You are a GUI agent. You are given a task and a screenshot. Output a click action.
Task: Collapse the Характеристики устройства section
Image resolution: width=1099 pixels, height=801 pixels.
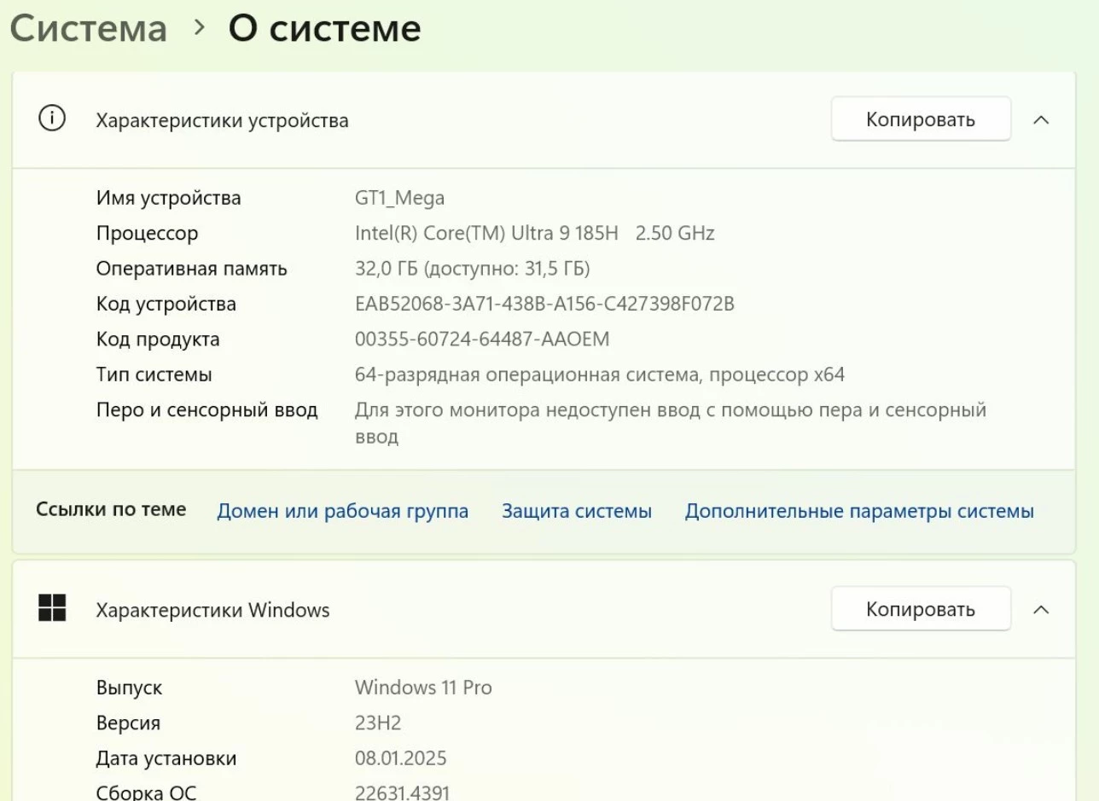pyautogui.click(x=1041, y=120)
